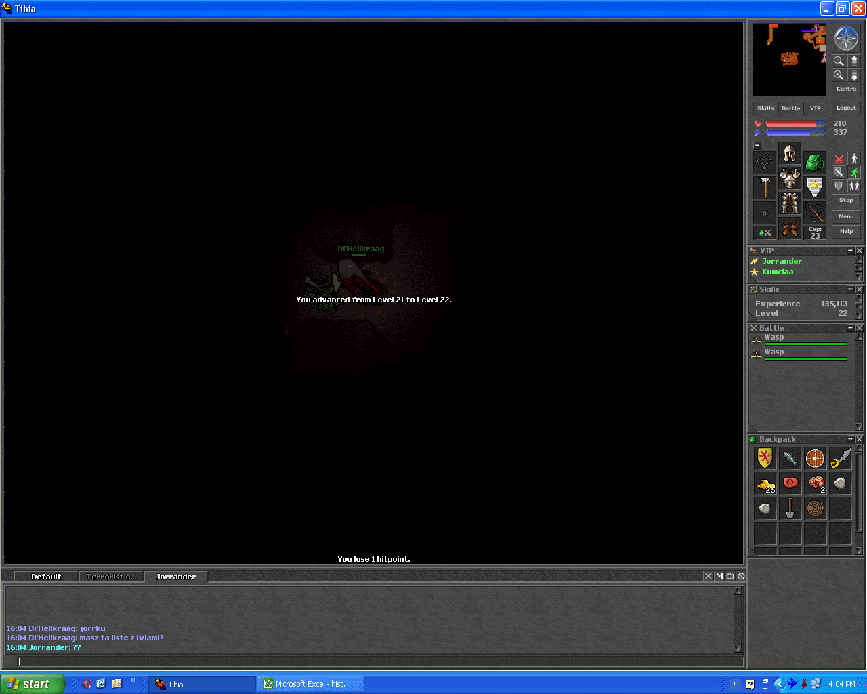Image resolution: width=867 pixels, height=694 pixels.
Task: Select the ham in backpack
Action: click(790, 483)
